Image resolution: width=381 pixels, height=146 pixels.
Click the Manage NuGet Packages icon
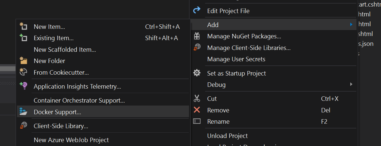[197, 36]
